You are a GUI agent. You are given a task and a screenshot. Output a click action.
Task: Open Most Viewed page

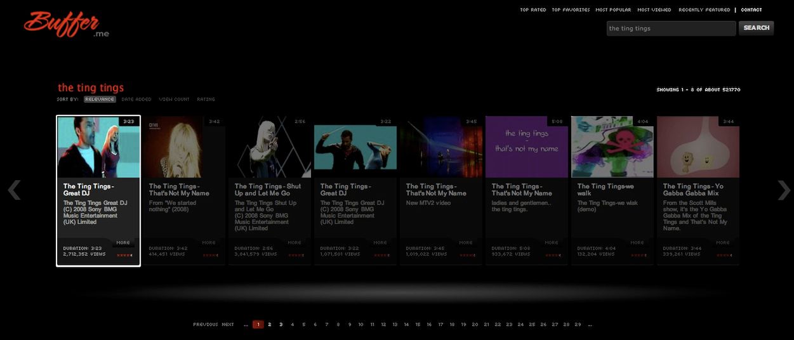click(654, 10)
